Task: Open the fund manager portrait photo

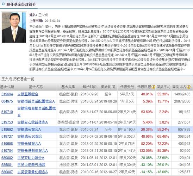Action: pos(14,27)
